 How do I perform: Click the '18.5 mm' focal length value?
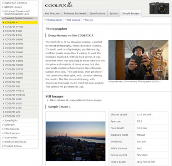click(142, 128)
